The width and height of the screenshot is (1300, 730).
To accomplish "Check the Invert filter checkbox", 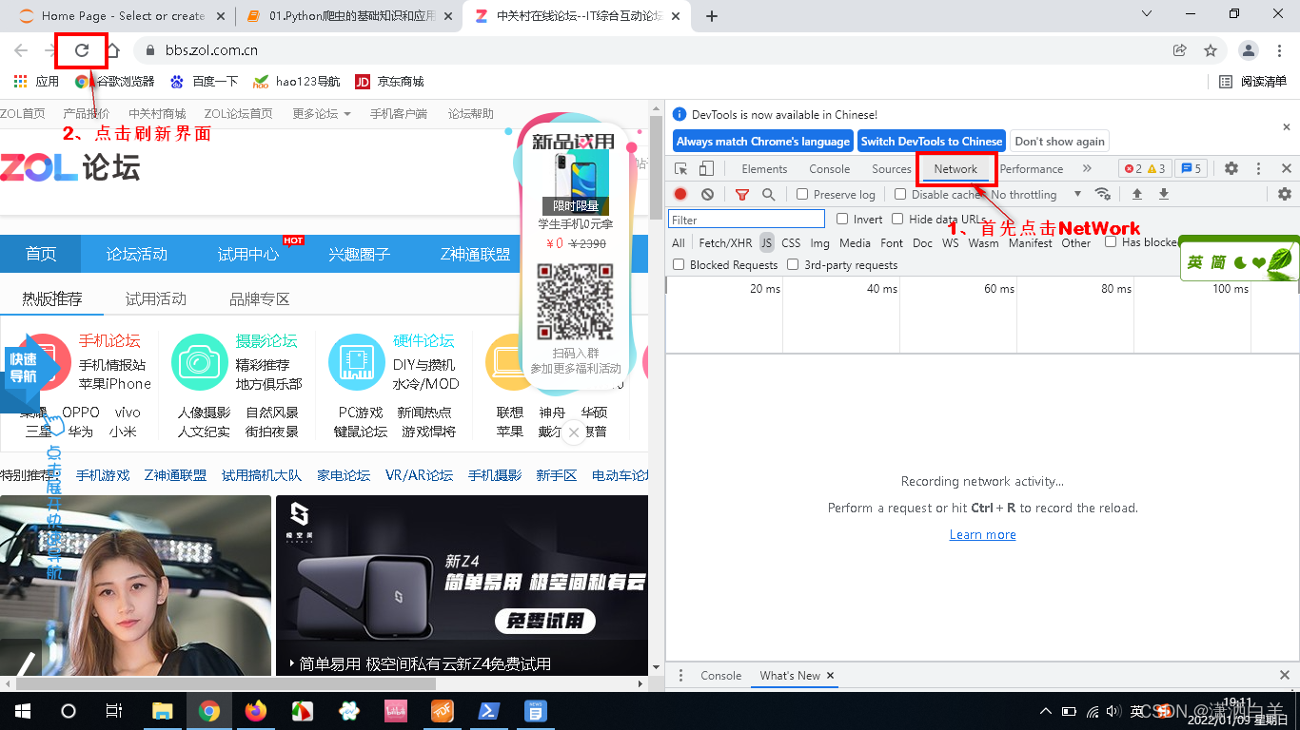I will (x=842, y=219).
